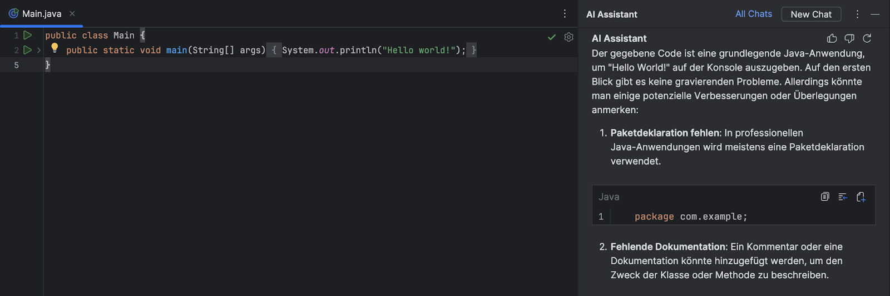The image size is (890, 296).
Task: Click System.out.println call text
Action: (x=373, y=50)
